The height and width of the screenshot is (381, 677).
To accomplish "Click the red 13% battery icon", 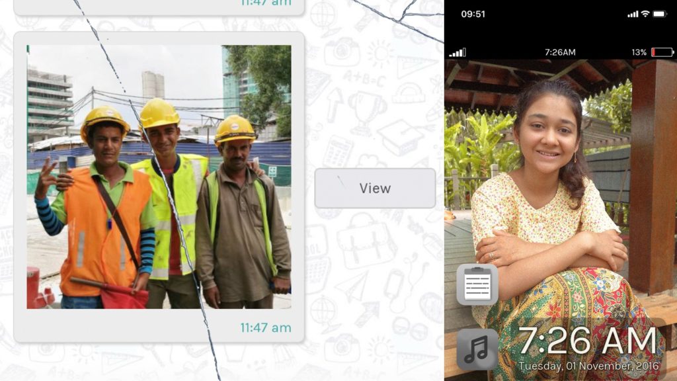I will click(x=662, y=52).
